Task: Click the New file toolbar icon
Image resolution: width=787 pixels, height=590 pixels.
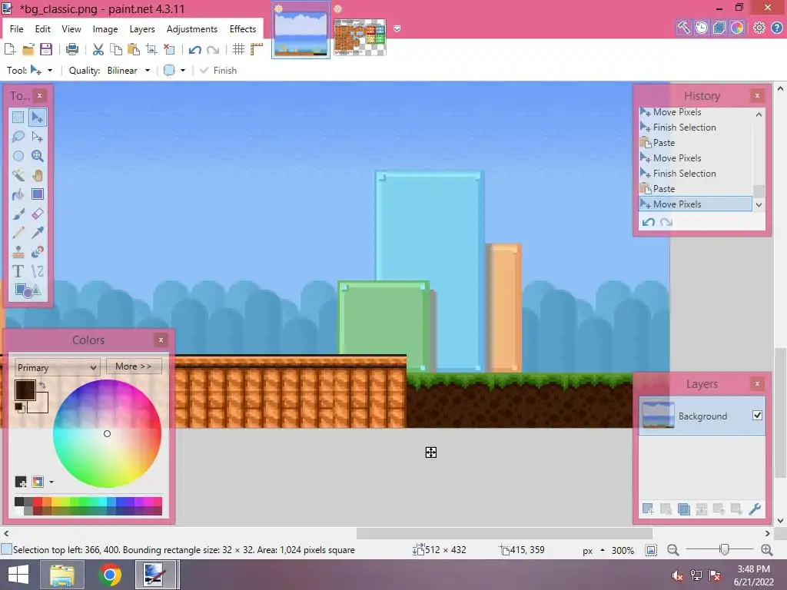Action: coord(10,49)
